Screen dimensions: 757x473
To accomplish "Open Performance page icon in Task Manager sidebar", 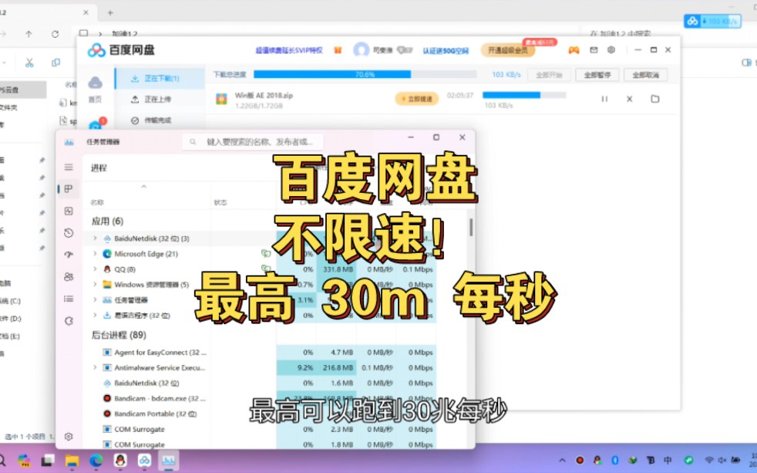I will [69, 211].
